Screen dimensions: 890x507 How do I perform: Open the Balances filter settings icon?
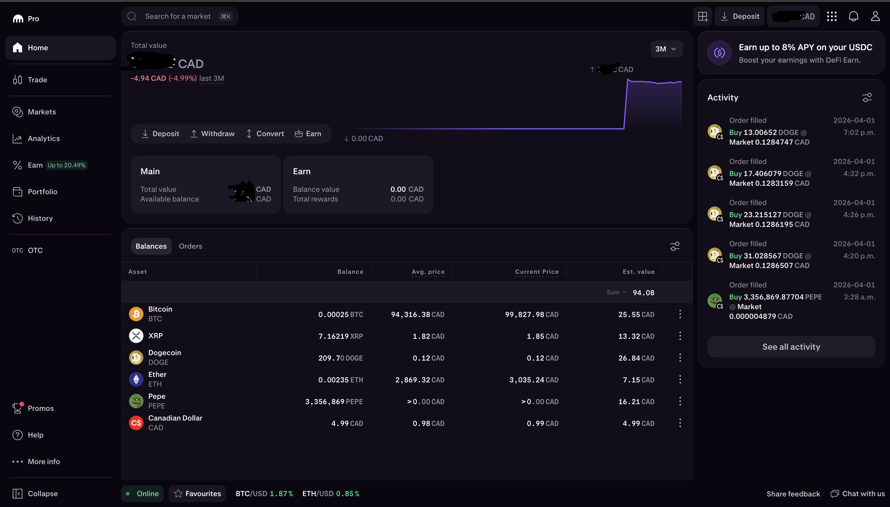675,246
